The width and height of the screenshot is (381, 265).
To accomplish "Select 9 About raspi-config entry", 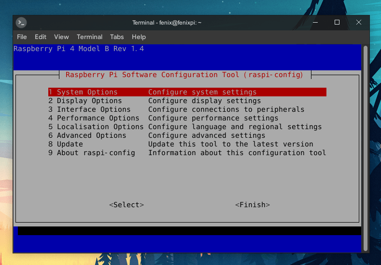I will pyautogui.click(x=187, y=153).
